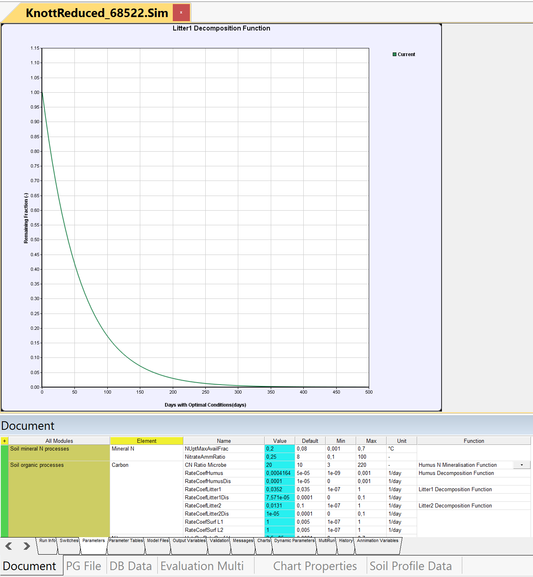Viewport: 533px width, 577px height.
Task: Select the Soil mineral N processes module
Action: [59, 453]
